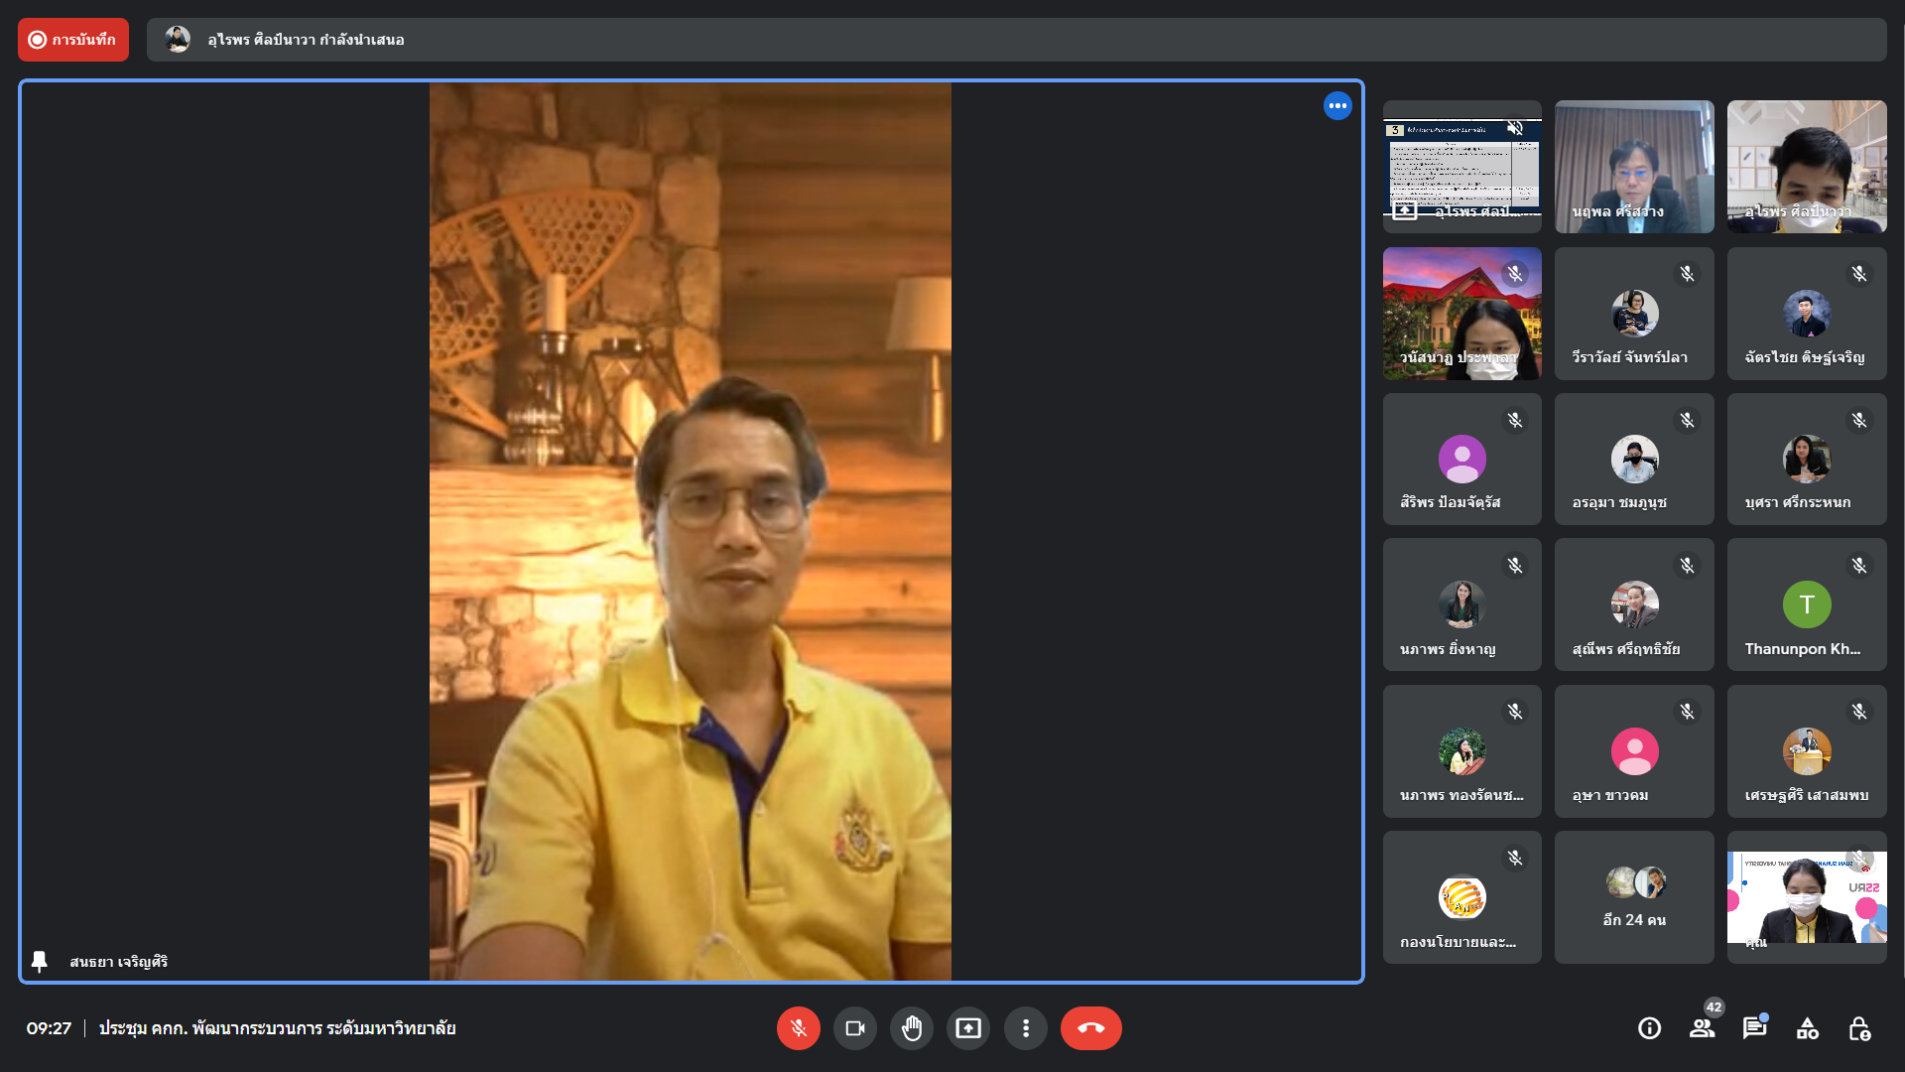1905x1072 pixels.
Task: Expand the tile showing 24 more people
Action: point(1633,897)
